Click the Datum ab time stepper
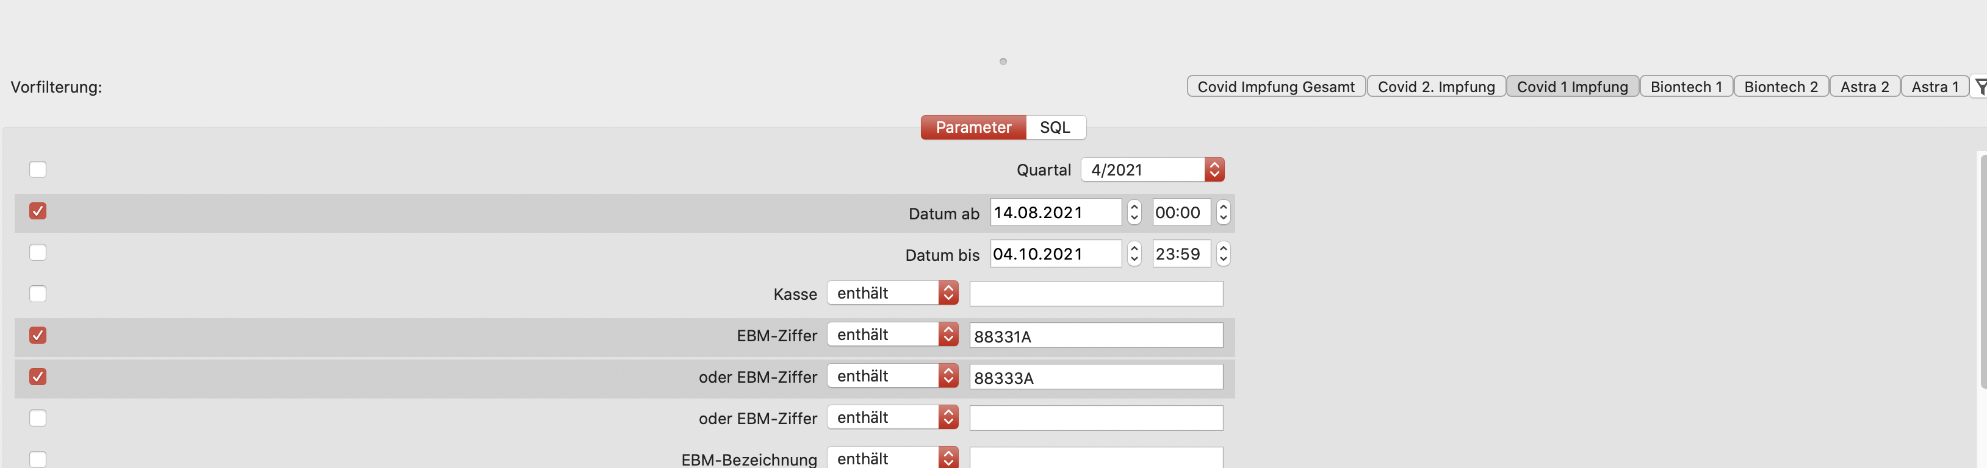The width and height of the screenshot is (1987, 468). point(1222,213)
